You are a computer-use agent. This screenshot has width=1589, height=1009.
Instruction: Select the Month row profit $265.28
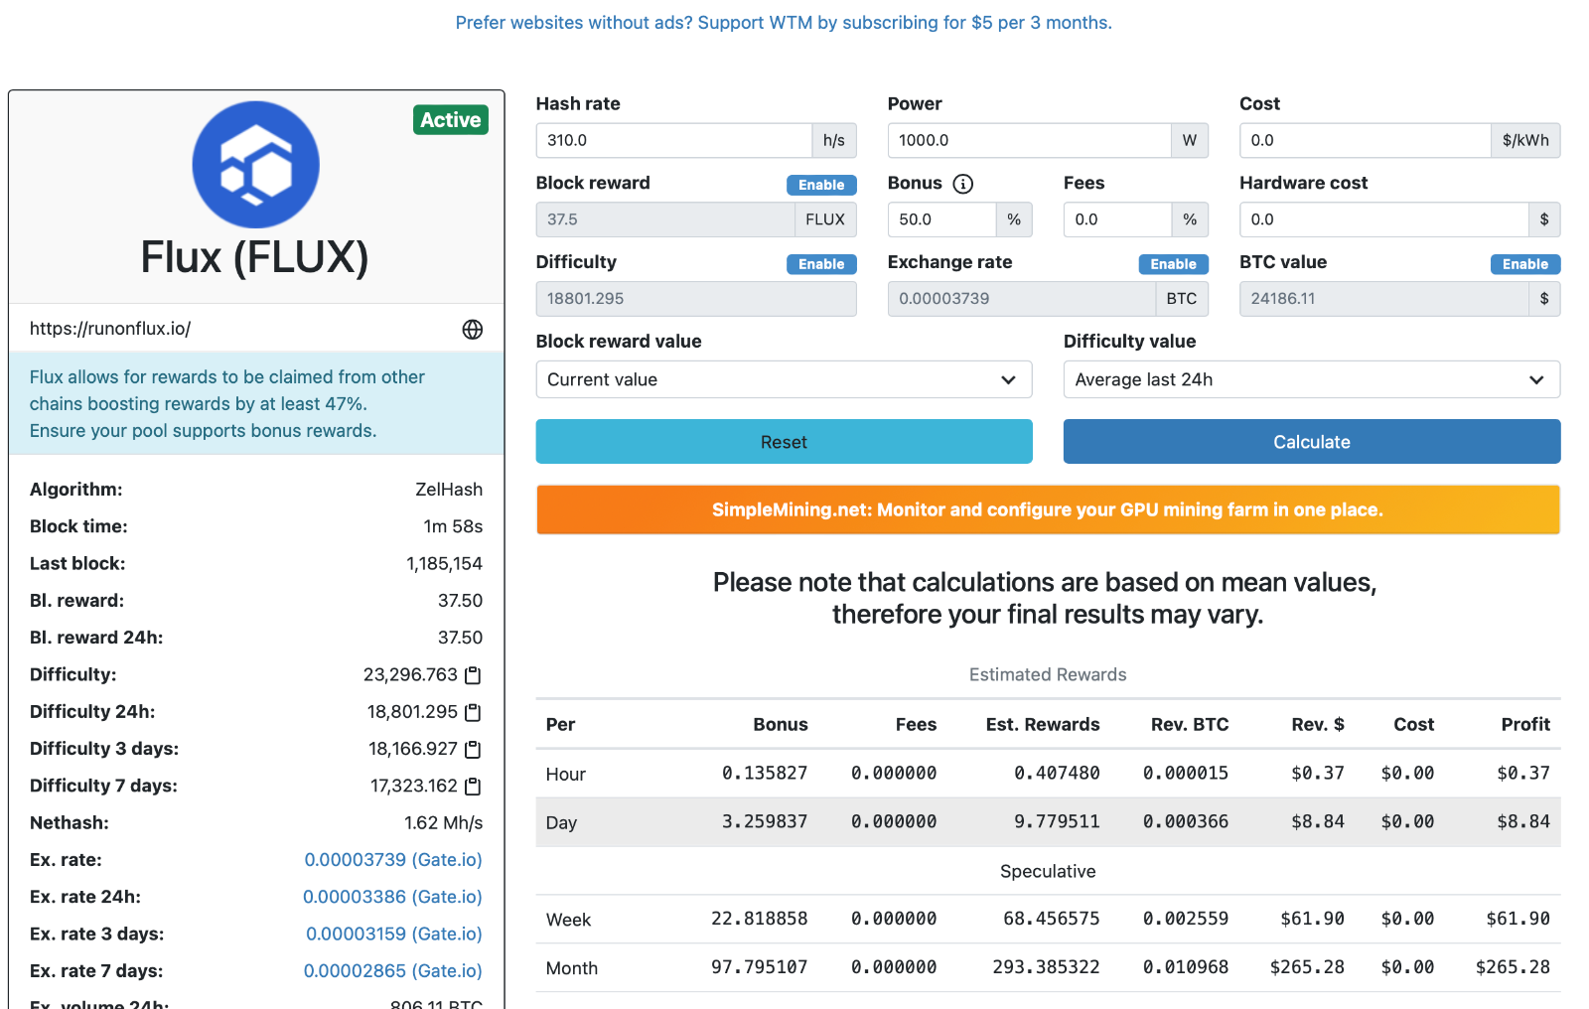pos(1513,967)
